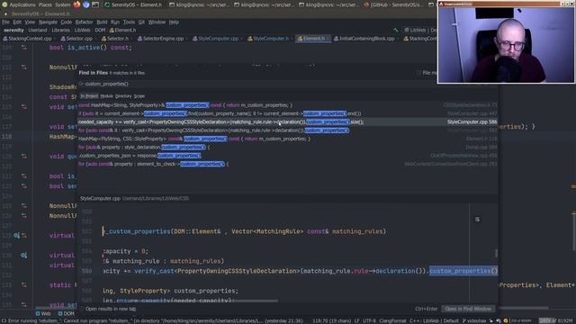Click the LF line separator indicator

click(x=356, y=320)
